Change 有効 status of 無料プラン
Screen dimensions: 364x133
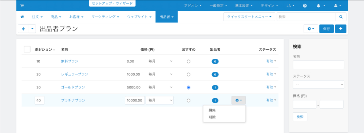coord(271,61)
